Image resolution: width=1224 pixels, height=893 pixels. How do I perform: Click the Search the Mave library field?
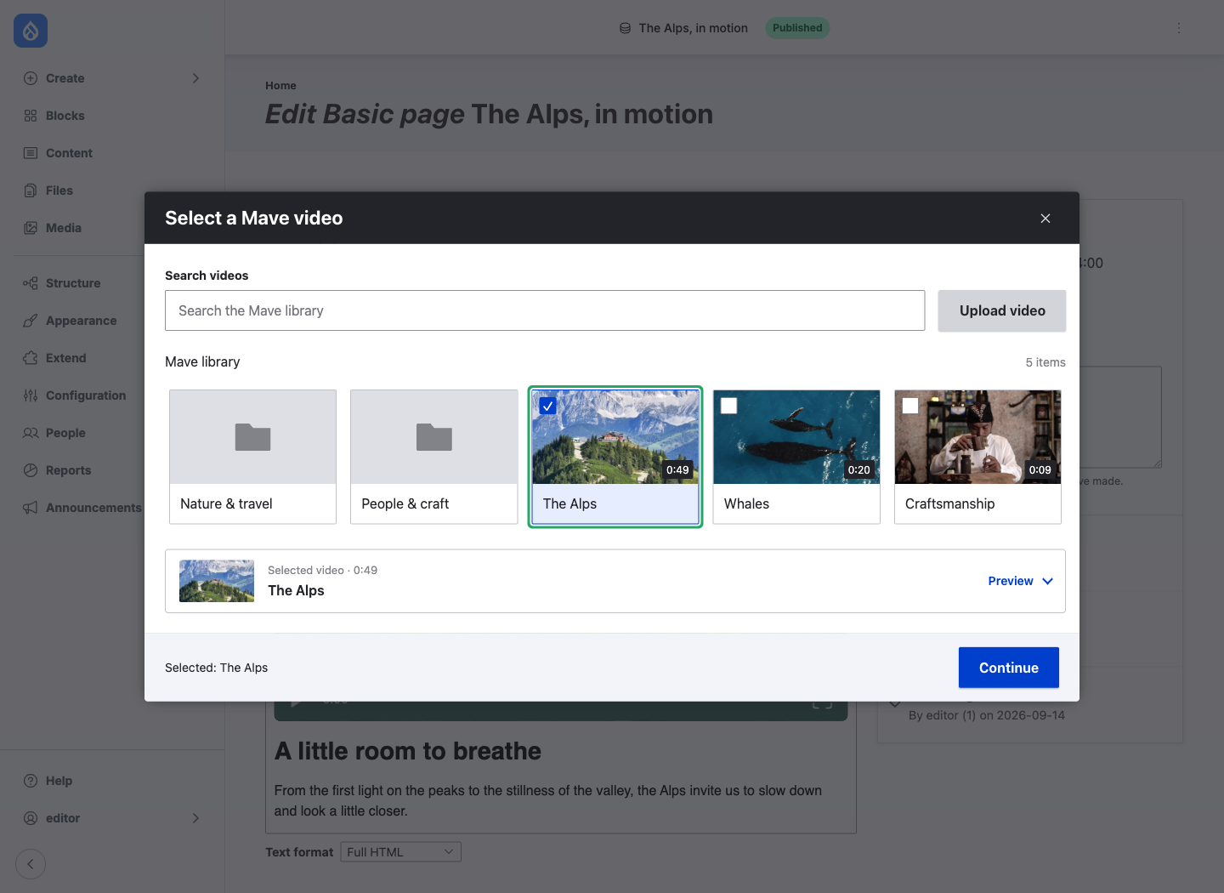545,310
